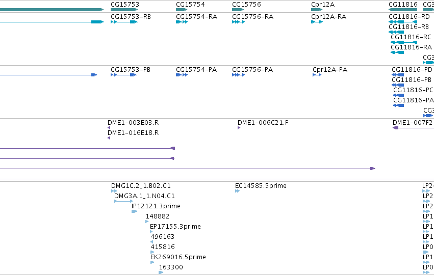Click the Cpr12A-PA protein feature
434x275 pixels.
click(x=317, y=75)
